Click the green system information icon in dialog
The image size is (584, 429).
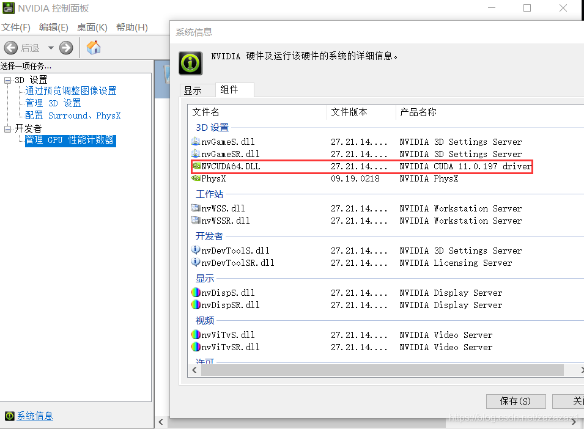tap(191, 64)
